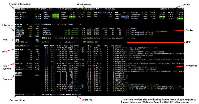Select the CANDNWIFI wpa hotspot row

pos(27,42)
